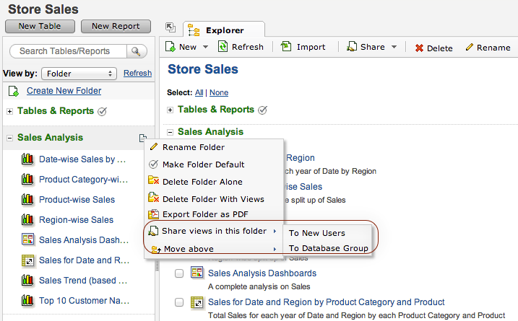Screen dimensions: 518x321
Task: Check the Sales for Date and Region checkbox
Action: (x=179, y=302)
